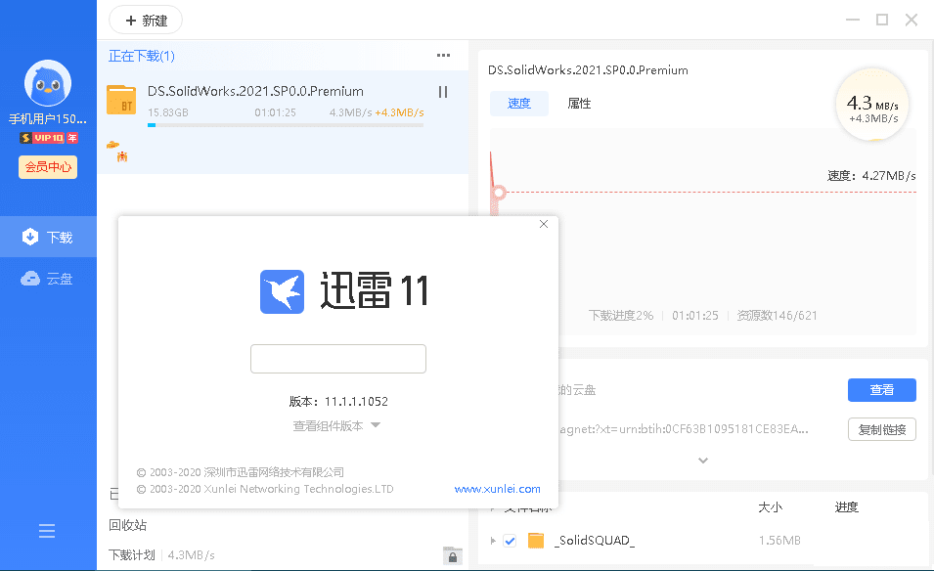This screenshot has width=934, height=571.
Task: Click the BT folder icon of the download
Action: pyautogui.click(x=121, y=100)
